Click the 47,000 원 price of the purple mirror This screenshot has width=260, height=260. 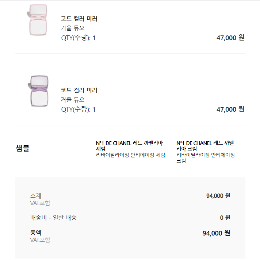tap(230, 109)
